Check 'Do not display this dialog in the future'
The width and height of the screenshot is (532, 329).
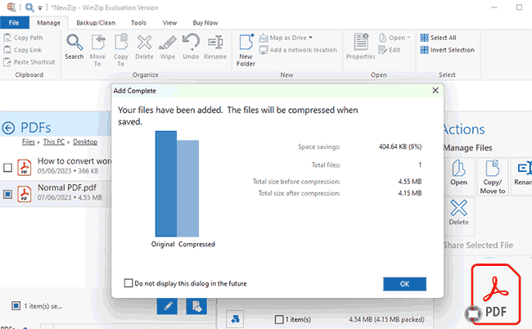coord(128,283)
